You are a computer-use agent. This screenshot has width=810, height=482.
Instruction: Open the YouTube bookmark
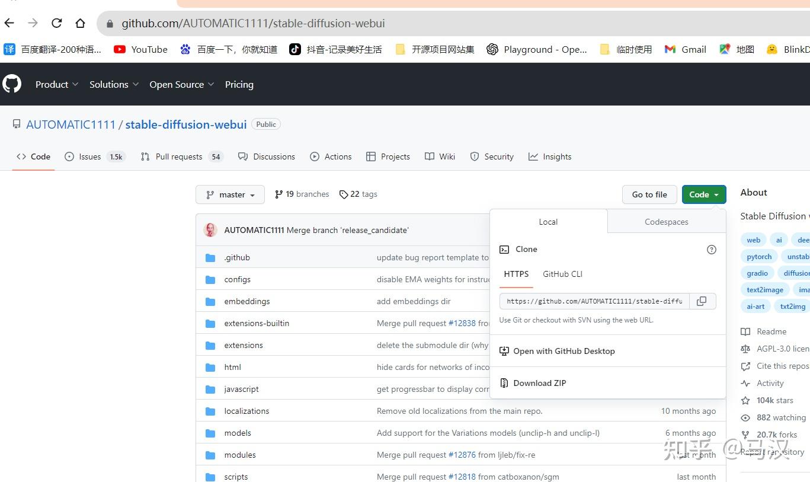pyautogui.click(x=141, y=49)
